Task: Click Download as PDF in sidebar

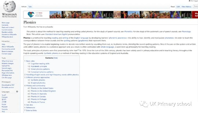Action: point(8,85)
